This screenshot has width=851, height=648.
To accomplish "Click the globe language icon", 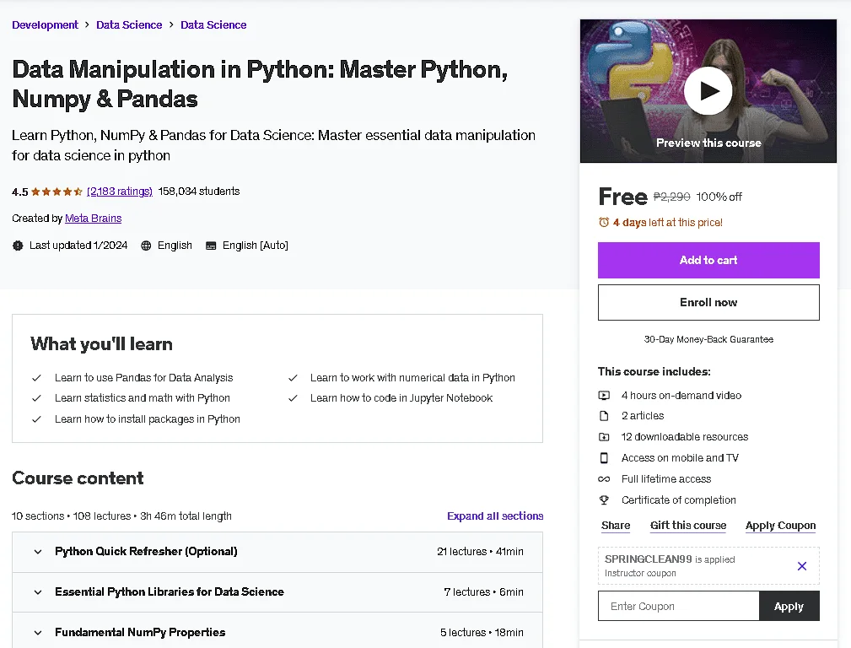I will pos(146,246).
